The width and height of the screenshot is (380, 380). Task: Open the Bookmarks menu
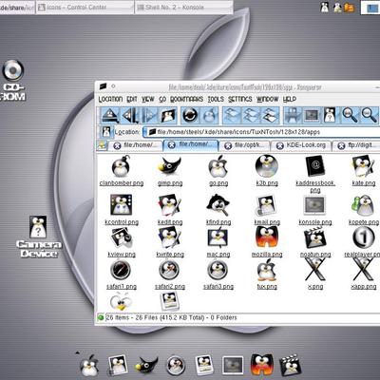coord(186,99)
